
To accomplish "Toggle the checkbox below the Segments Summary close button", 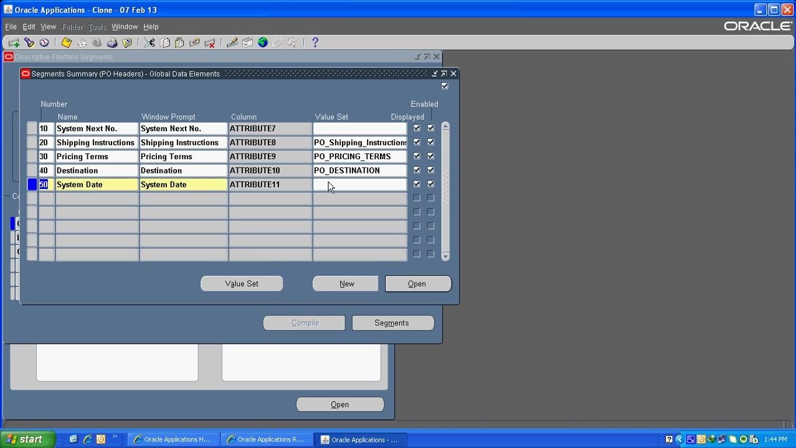I will (445, 86).
